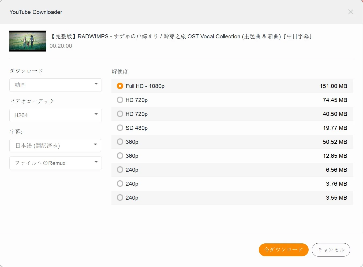Select 360p option sized 50.52 MB
The height and width of the screenshot is (267, 363).
click(120, 142)
